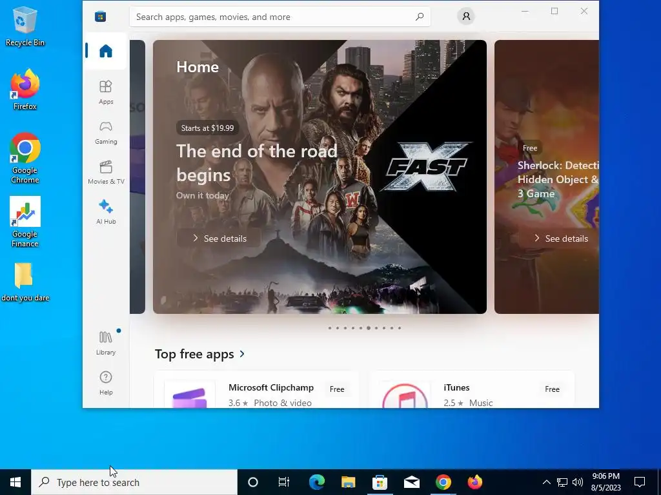Select the Google Chrome desktop shortcut
This screenshot has width=661, height=495.
pos(25,159)
